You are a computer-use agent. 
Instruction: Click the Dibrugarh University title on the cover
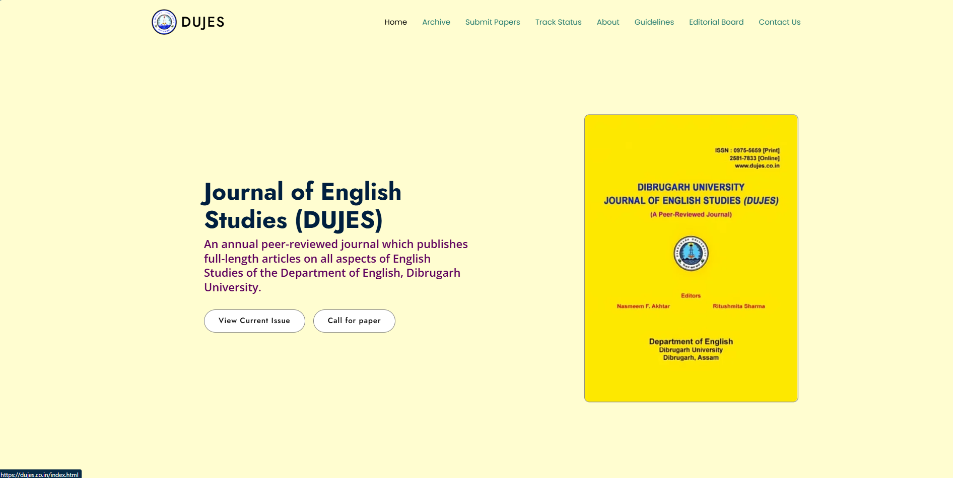[x=691, y=187]
